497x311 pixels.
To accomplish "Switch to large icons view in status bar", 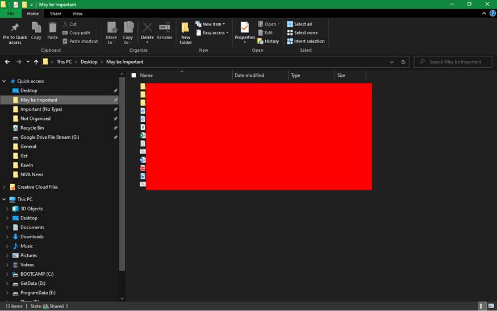I will coord(491,306).
